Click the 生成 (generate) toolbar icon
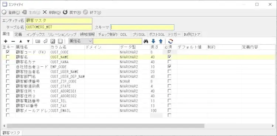 24,12
